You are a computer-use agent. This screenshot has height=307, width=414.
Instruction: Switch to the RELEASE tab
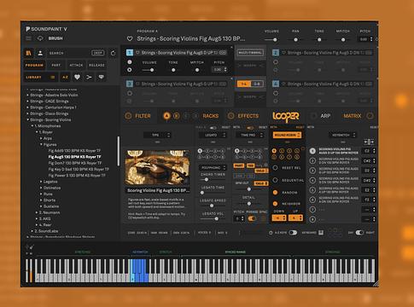[x=96, y=65]
